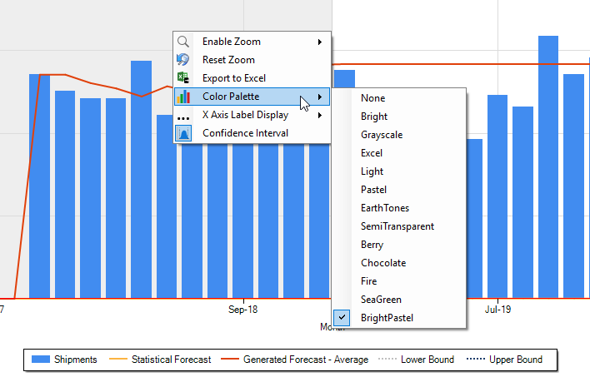Click the Confidence Interval bell curve icon
Screen dimensions: 590x382
[183, 133]
